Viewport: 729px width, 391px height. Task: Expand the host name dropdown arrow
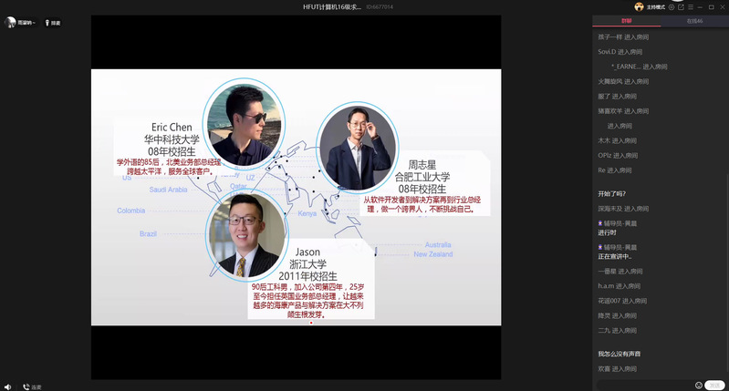(x=35, y=22)
